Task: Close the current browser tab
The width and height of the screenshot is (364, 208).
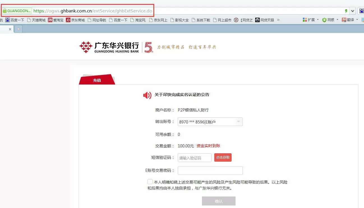Action: pos(10,29)
